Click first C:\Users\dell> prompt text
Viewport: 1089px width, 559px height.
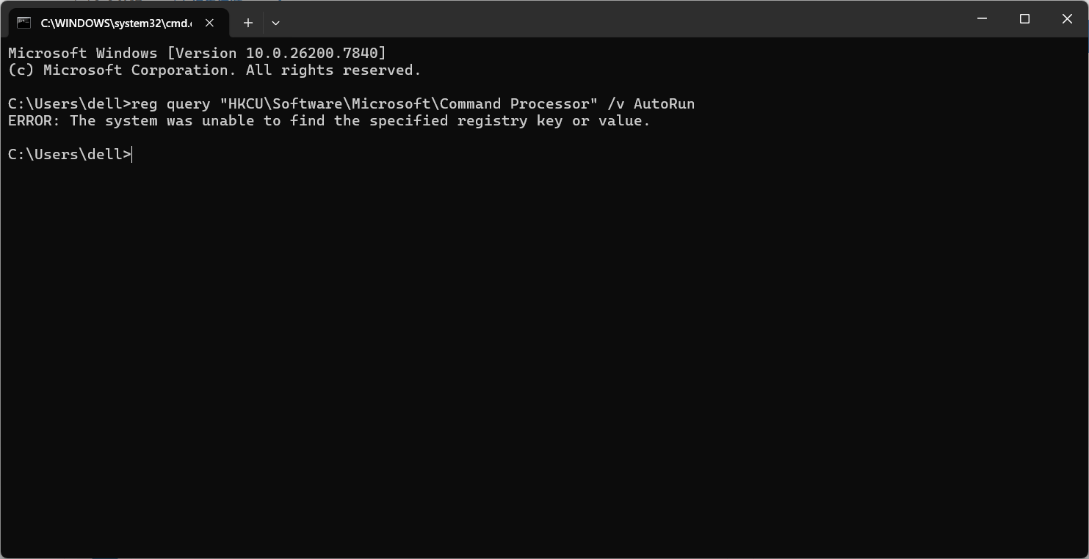(69, 104)
